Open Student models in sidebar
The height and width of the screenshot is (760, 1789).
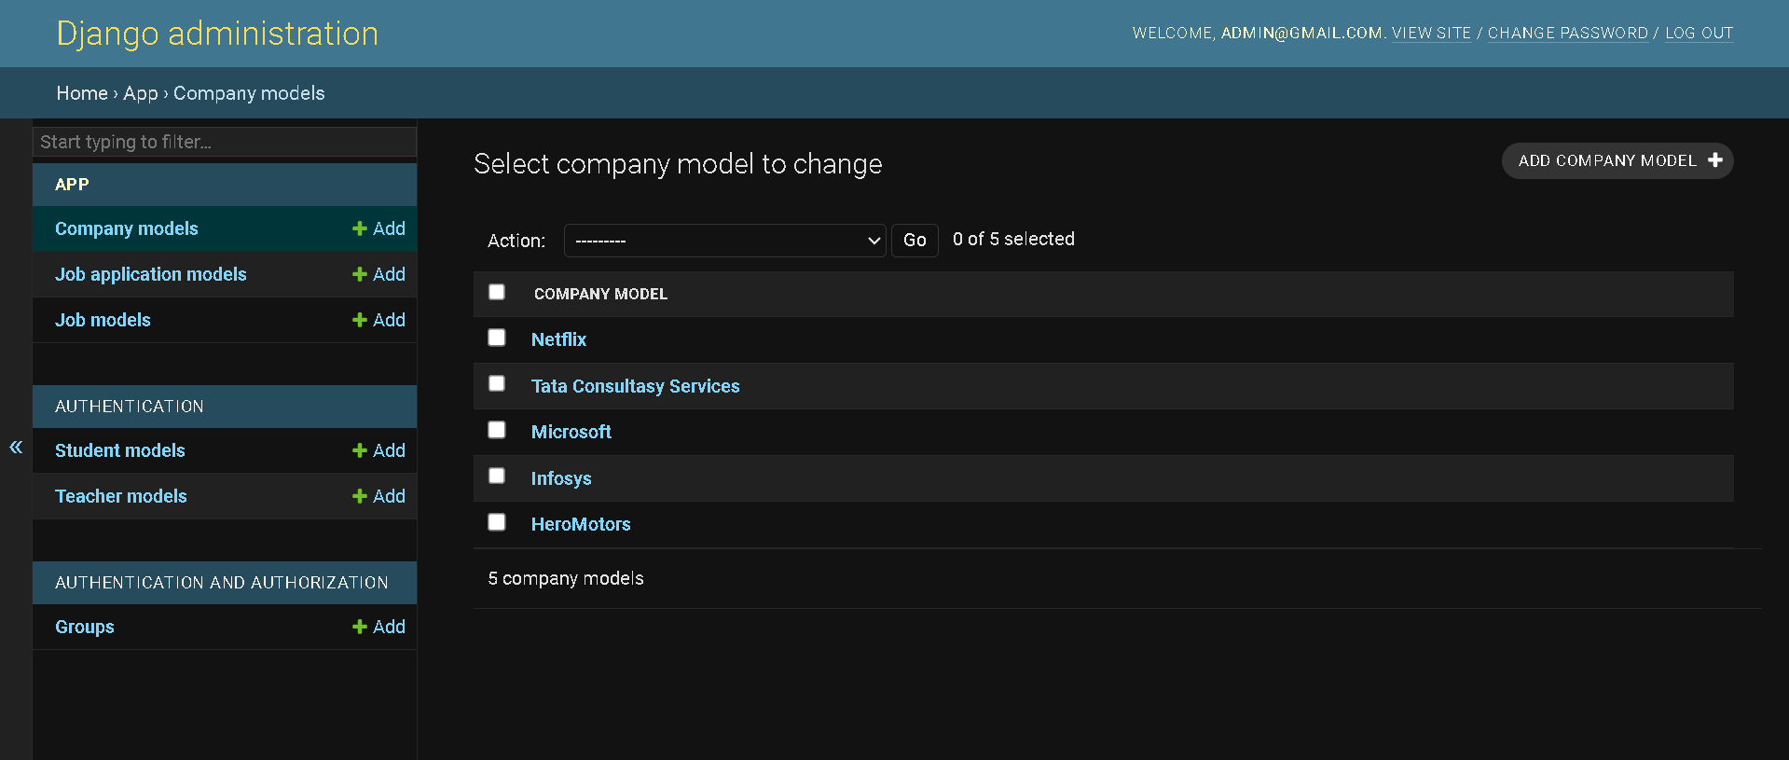pos(120,450)
